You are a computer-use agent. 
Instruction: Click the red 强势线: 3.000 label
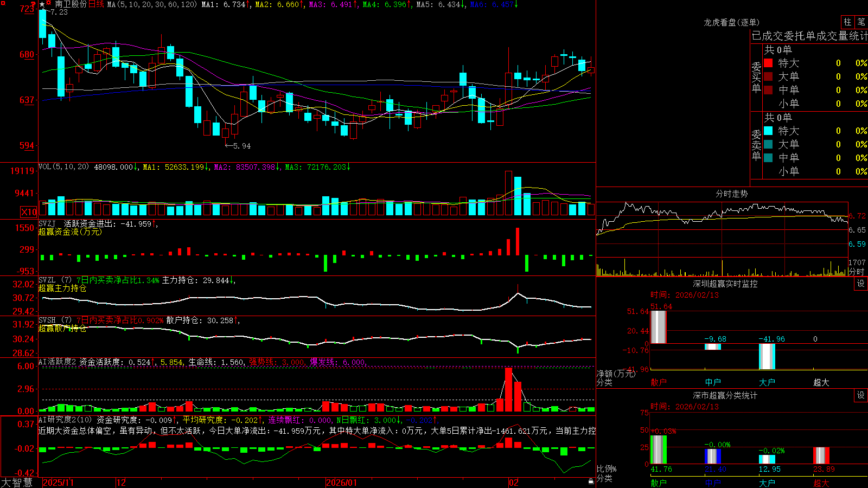click(277, 362)
